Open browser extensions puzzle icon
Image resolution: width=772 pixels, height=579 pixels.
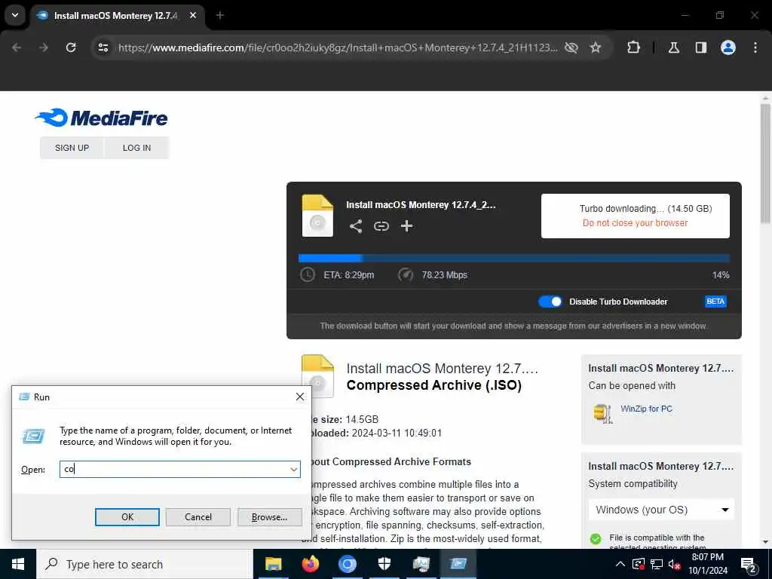pos(633,47)
